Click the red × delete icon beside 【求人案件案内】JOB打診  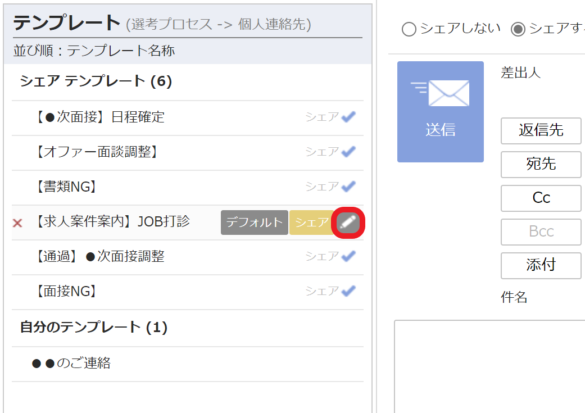[17, 223]
